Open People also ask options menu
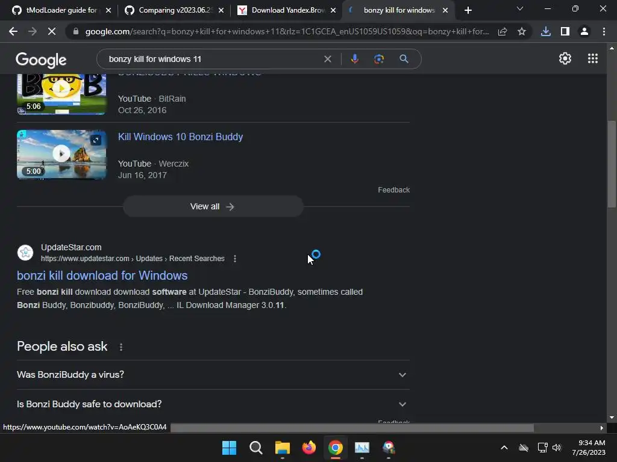The height and width of the screenshot is (462, 617). 121,347
